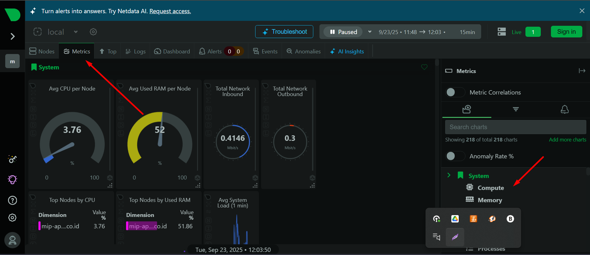The width and height of the screenshot is (590, 255).
Task: Switch to the Anomalies tab
Action: [x=303, y=51]
